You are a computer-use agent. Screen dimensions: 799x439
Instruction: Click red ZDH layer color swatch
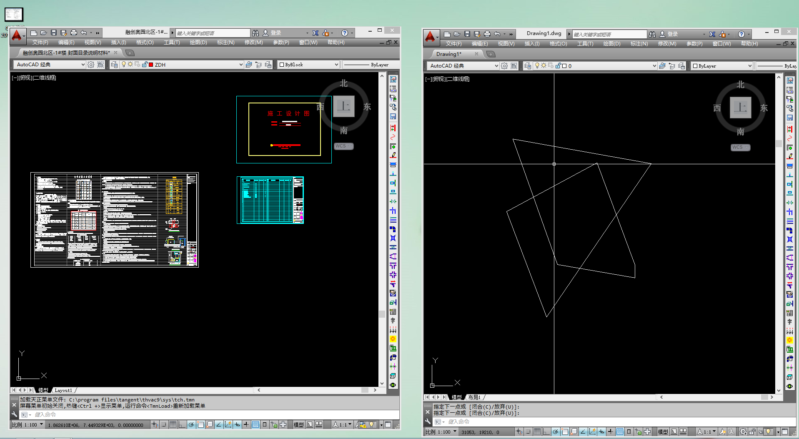151,65
